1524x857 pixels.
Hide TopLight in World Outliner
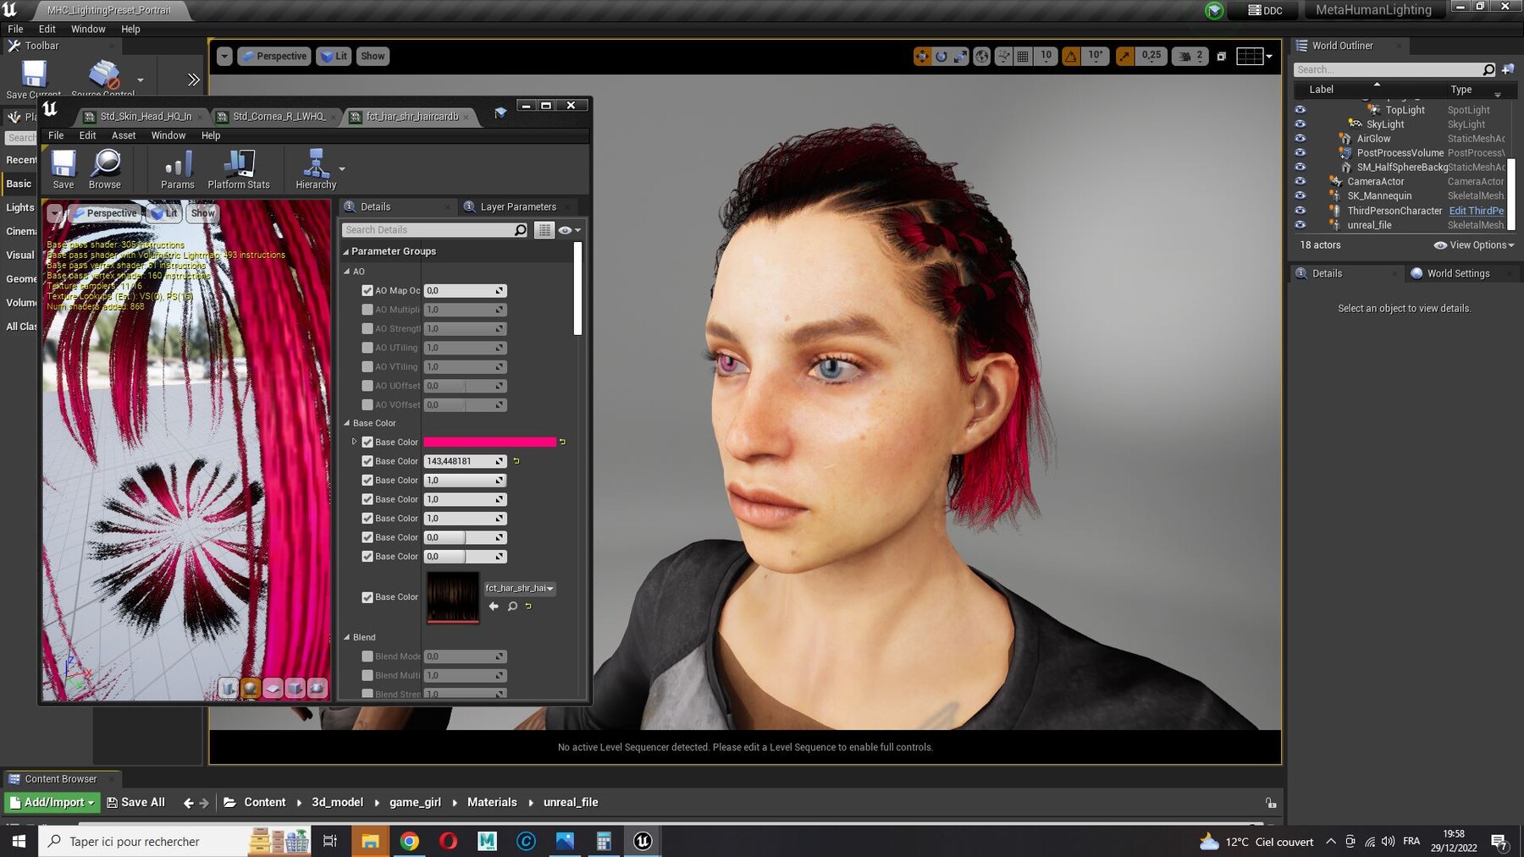coord(1300,110)
